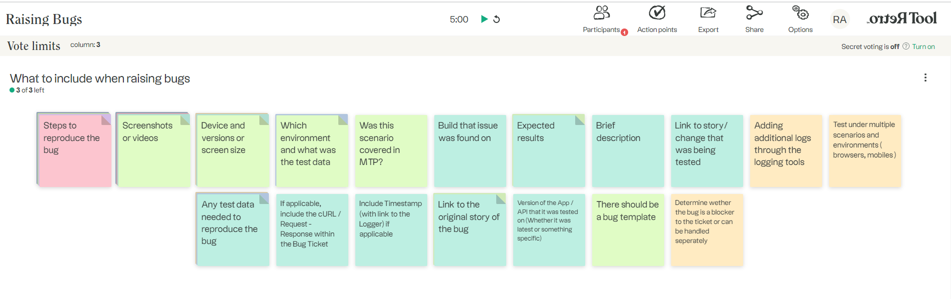Click the RA user avatar
Viewport: 951px width, 299px height.
click(x=840, y=19)
